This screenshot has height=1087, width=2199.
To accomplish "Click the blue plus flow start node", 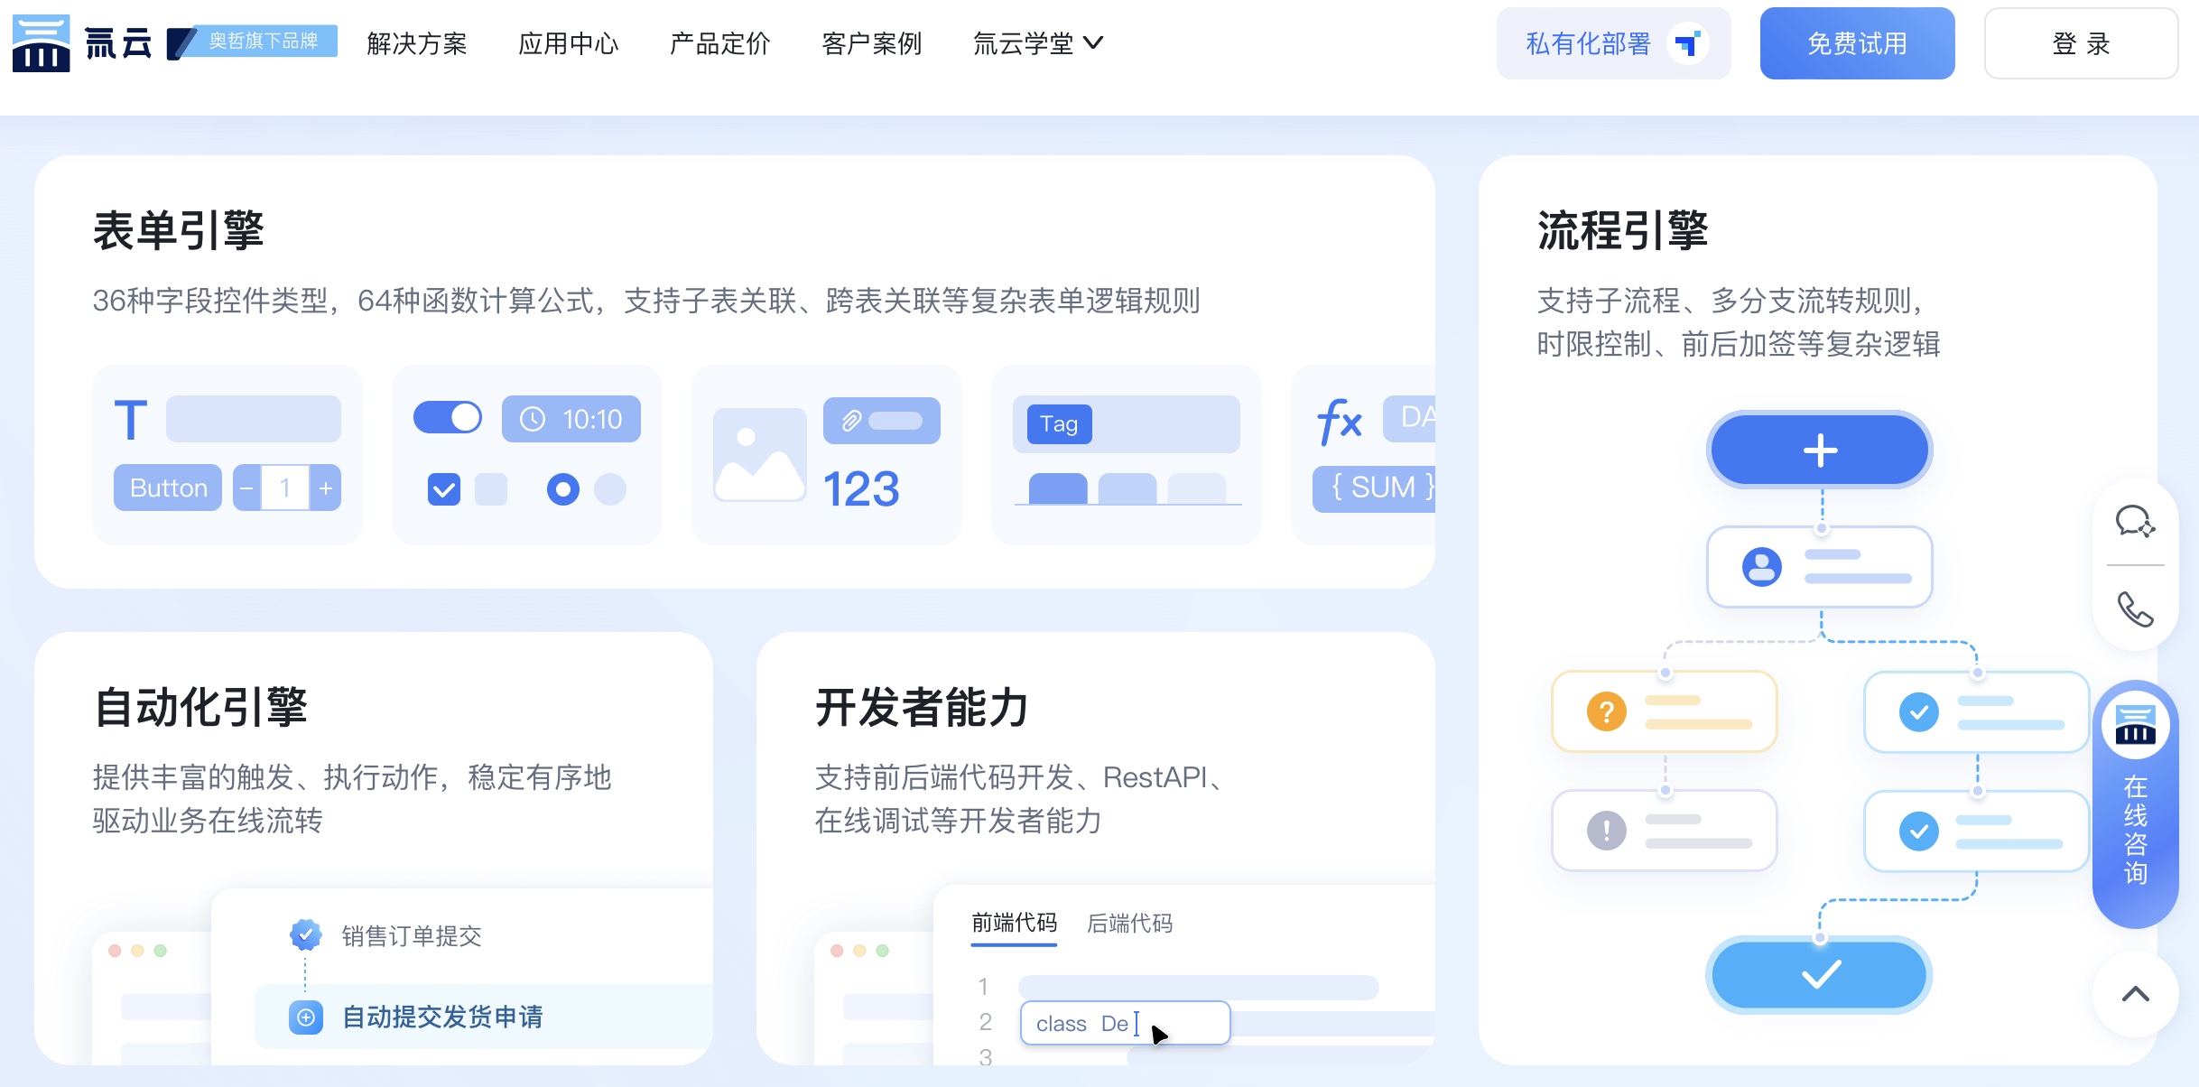I will (1819, 450).
